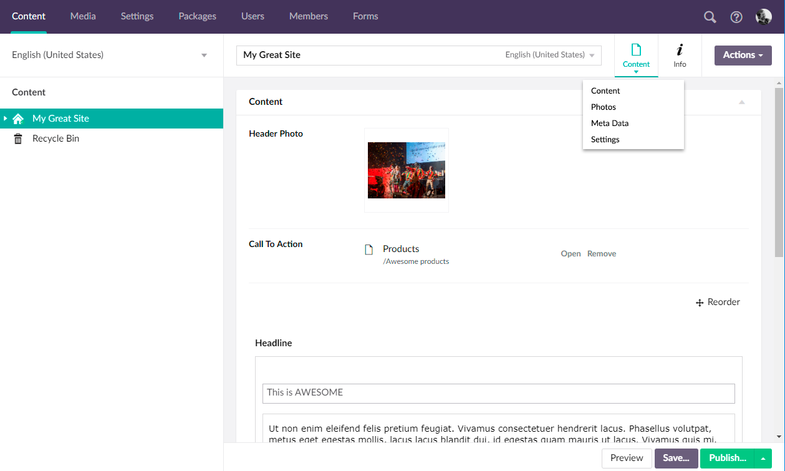Select Photos from the open menu
Image resolution: width=785 pixels, height=471 pixels.
pos(603,107)
